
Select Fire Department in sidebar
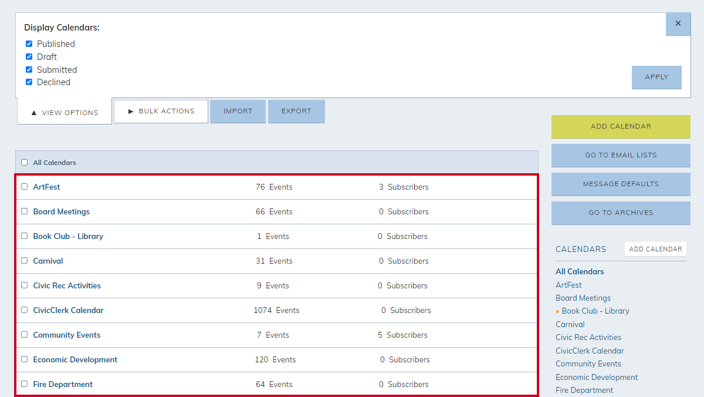[584, 390]
